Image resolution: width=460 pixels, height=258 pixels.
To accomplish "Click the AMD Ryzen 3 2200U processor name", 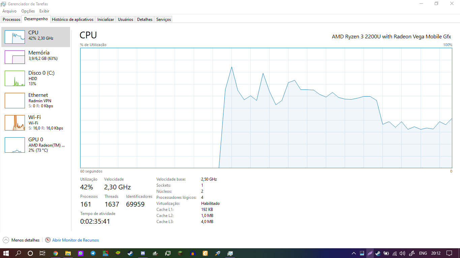I will click(392, 36).
